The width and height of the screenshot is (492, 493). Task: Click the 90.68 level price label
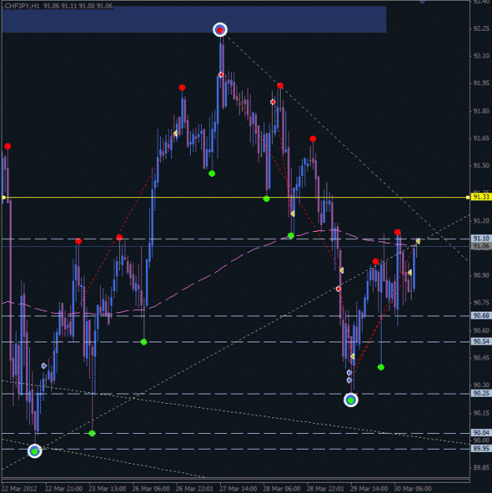point(481,316)
